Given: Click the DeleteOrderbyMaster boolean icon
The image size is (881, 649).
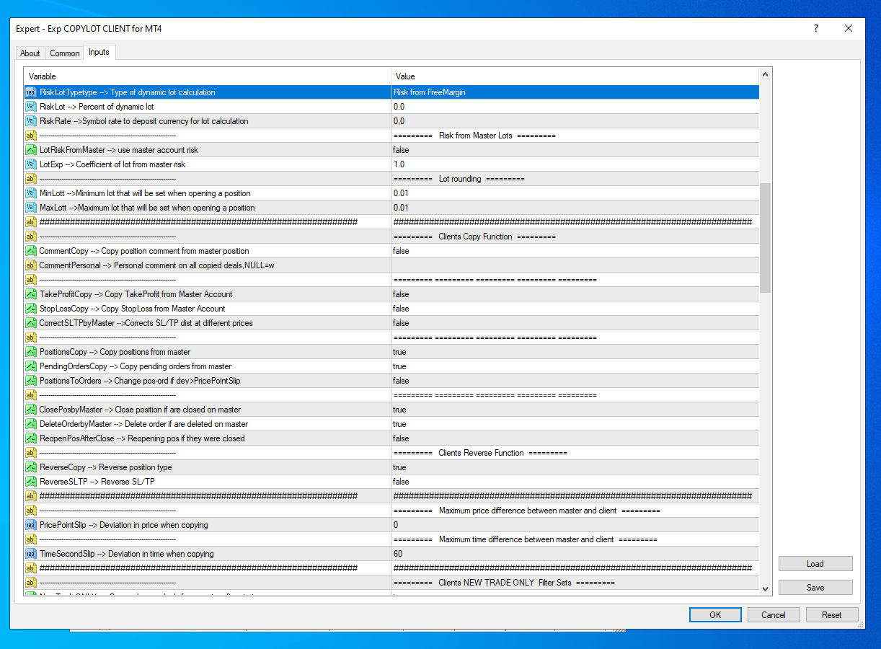Looking at the screenshot, I should click(x=30, y=424).
